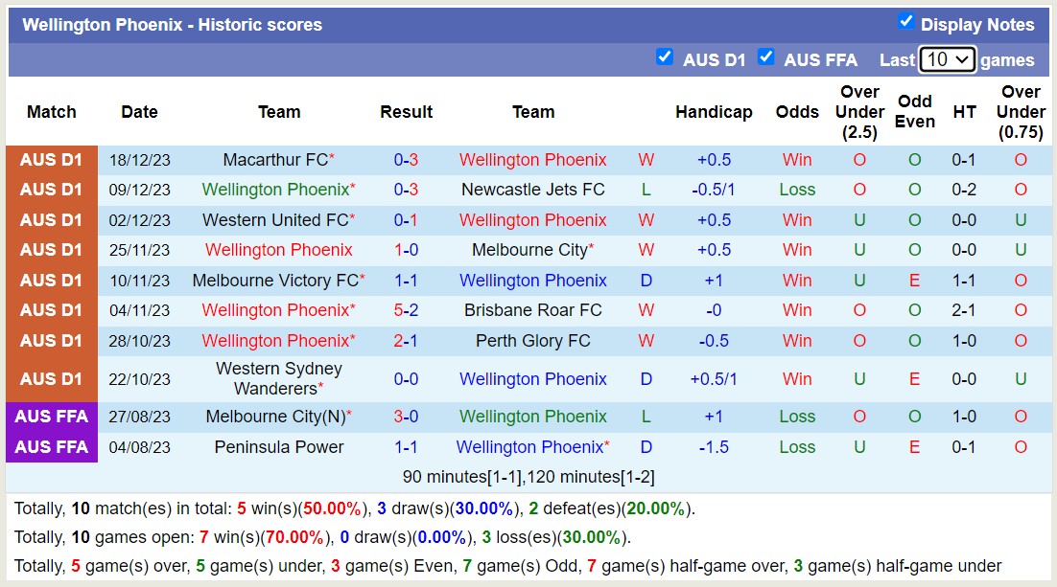Screen dimensions: 1057x587
Task: Select the AUS FFA badge on the 27/08 row
Action: (x=52, y=417)
